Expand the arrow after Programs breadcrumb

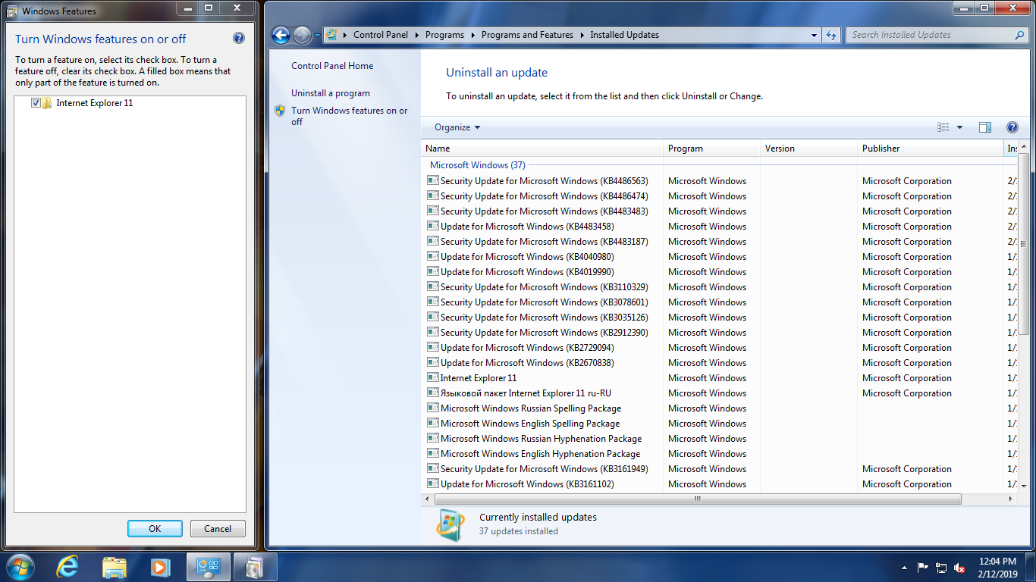(x=472, y=35)
